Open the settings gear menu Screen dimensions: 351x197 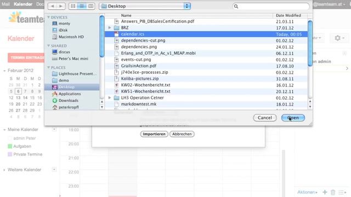339,38
